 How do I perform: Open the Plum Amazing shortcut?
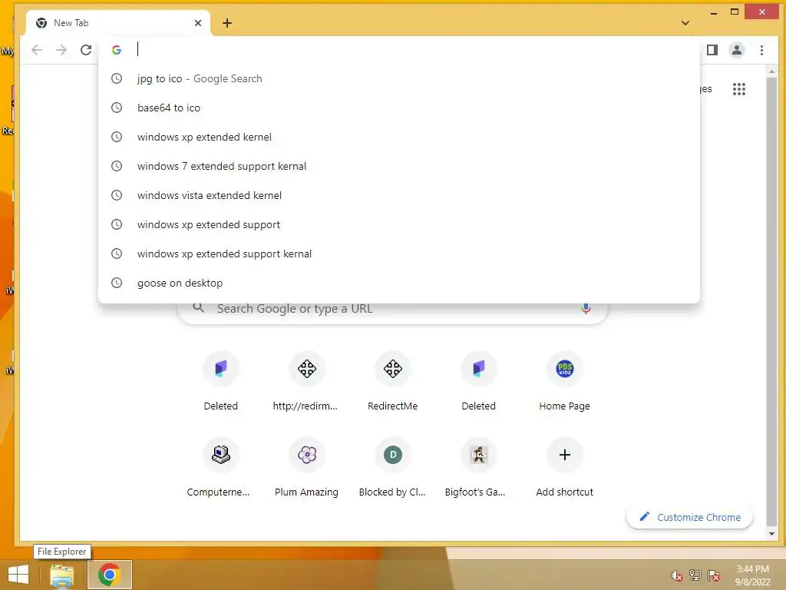click(x=306, y=468)
